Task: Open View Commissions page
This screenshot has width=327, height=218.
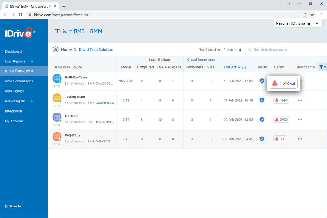Action: 19,81
